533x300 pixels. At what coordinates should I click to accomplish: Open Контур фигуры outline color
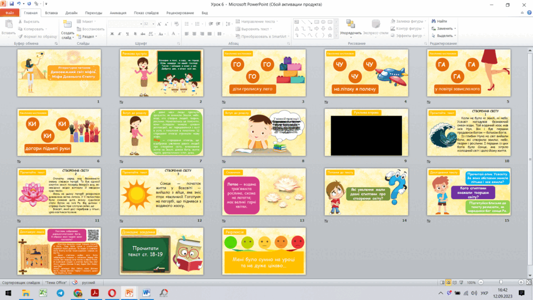click(x=408, y=28)
